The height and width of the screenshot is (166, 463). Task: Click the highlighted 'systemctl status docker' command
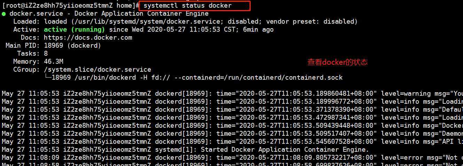187,6
